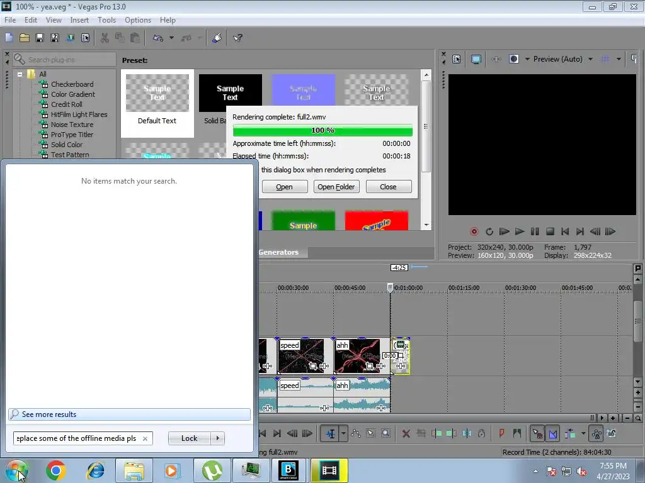This screenshot has width=645, height=483.
Task: Toggle Automatic Crossfades button
Action: click(x=553, y=433)
